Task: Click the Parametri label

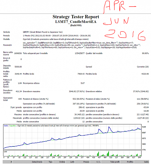Action: 7,45
